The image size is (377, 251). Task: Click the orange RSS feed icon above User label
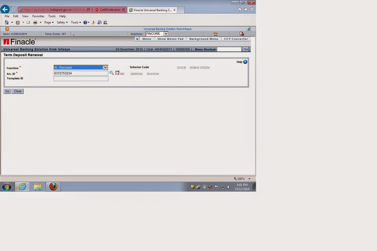pyautogui.click(x=7, y=29)
